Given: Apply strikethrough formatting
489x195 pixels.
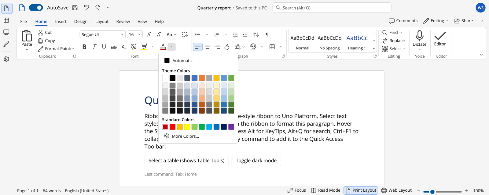Looking at the screenshot, I should (x=114, y=47).
